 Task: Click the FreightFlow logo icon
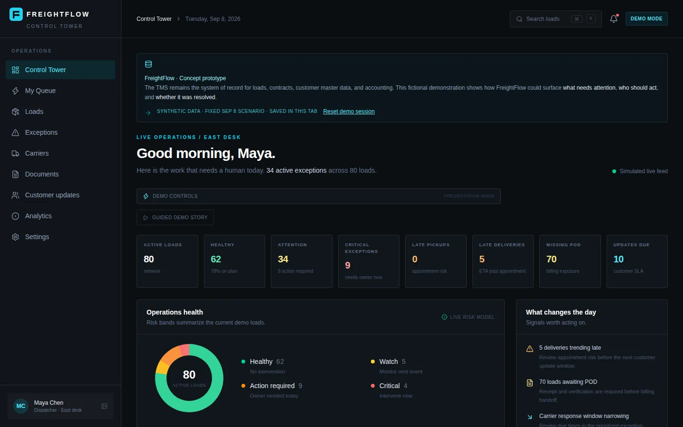16,14
